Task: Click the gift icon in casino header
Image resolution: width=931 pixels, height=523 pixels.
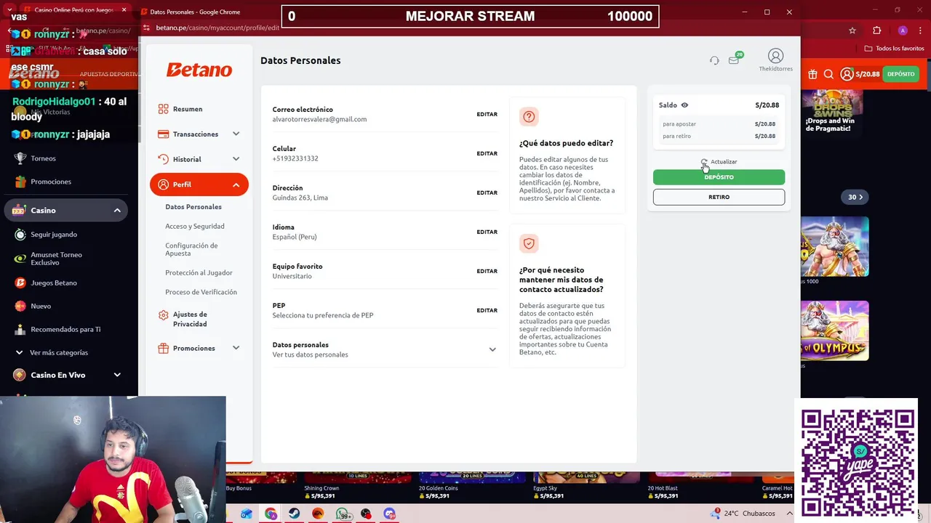Action: [x=812, y=74]
